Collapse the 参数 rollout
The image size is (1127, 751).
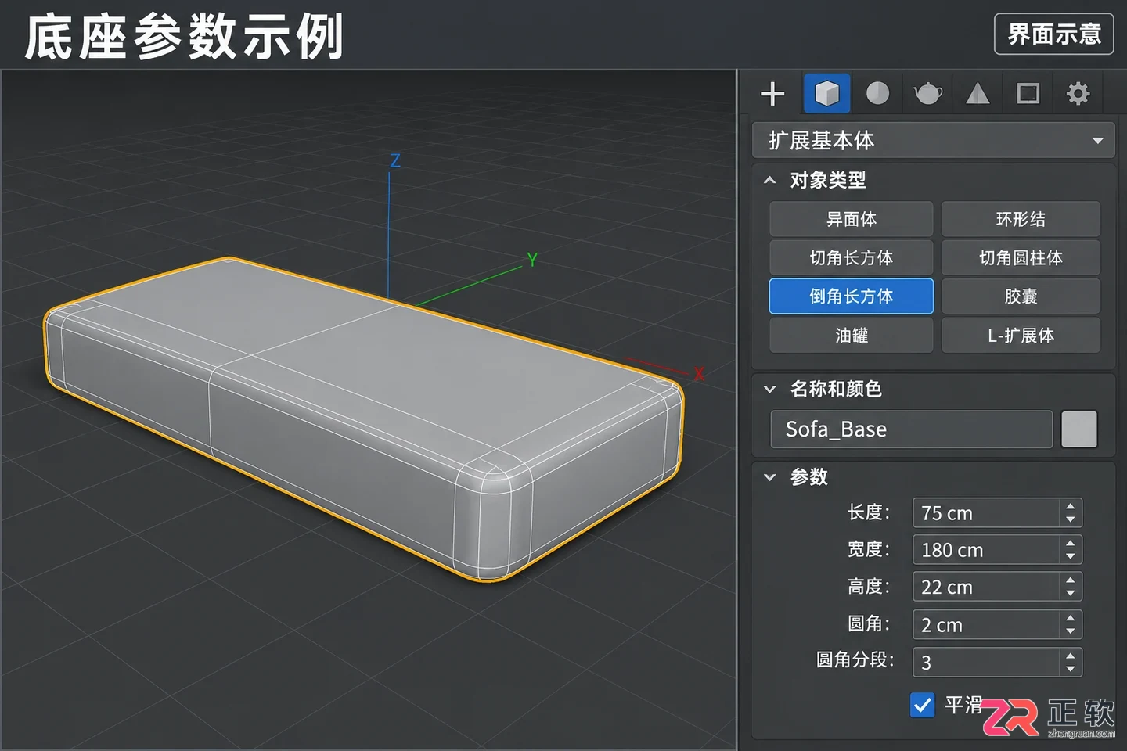(x=770, y=477)
